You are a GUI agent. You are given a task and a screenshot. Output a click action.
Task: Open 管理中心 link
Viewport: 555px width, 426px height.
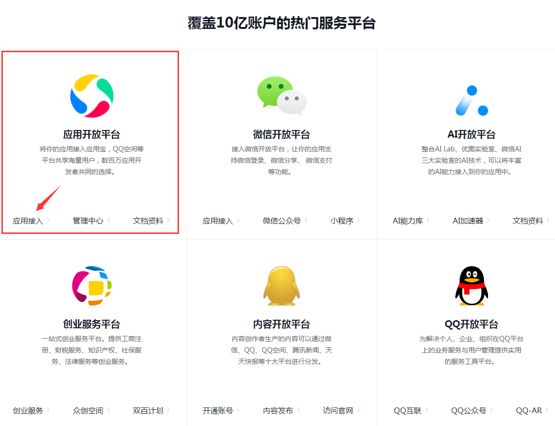(88, 221)
